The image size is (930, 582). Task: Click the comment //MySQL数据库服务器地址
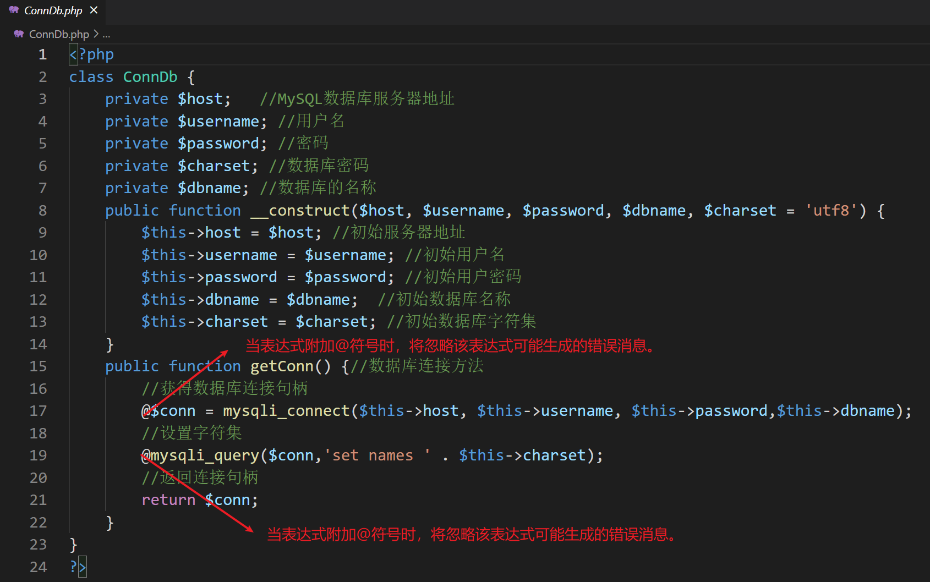click(x=357, y=99)
